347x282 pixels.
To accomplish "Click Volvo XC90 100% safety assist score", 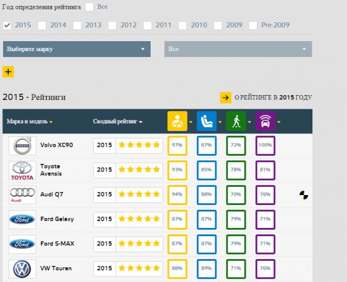I will click(x=266, y=146).
